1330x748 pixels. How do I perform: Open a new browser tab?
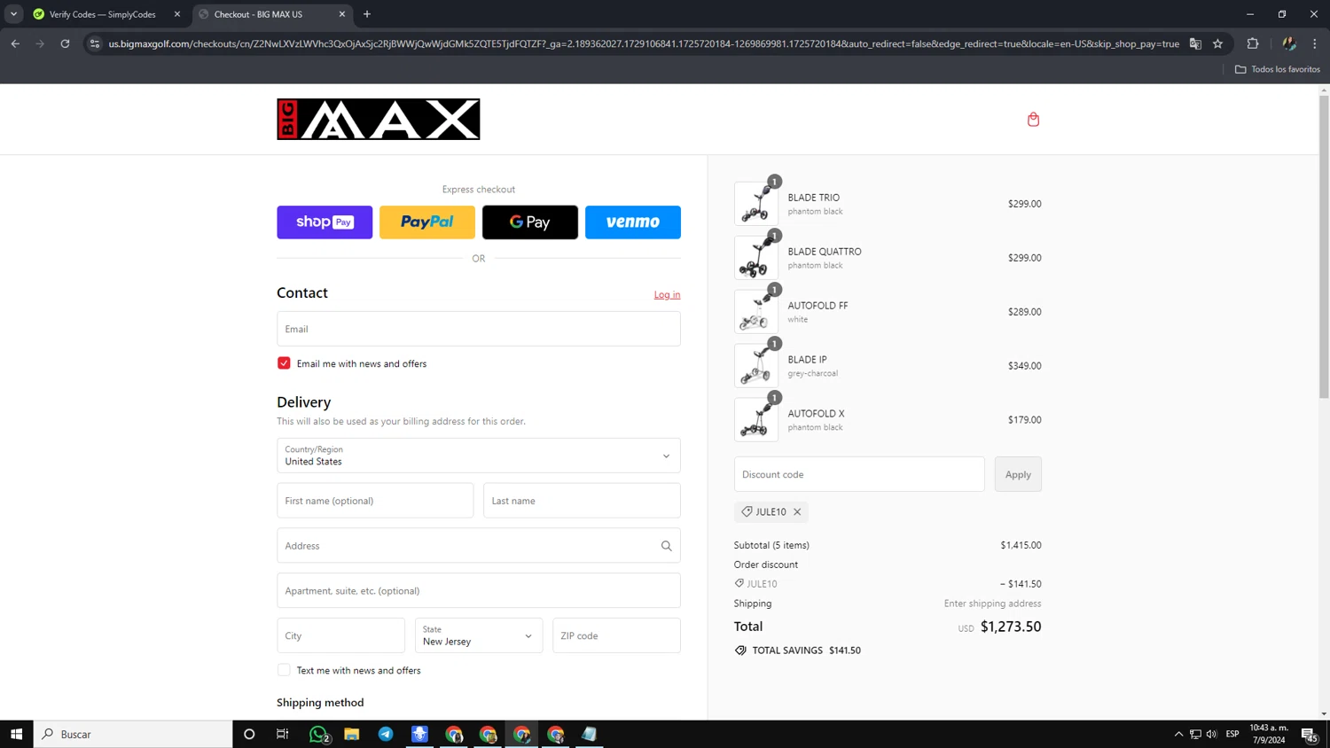(367, 14)
